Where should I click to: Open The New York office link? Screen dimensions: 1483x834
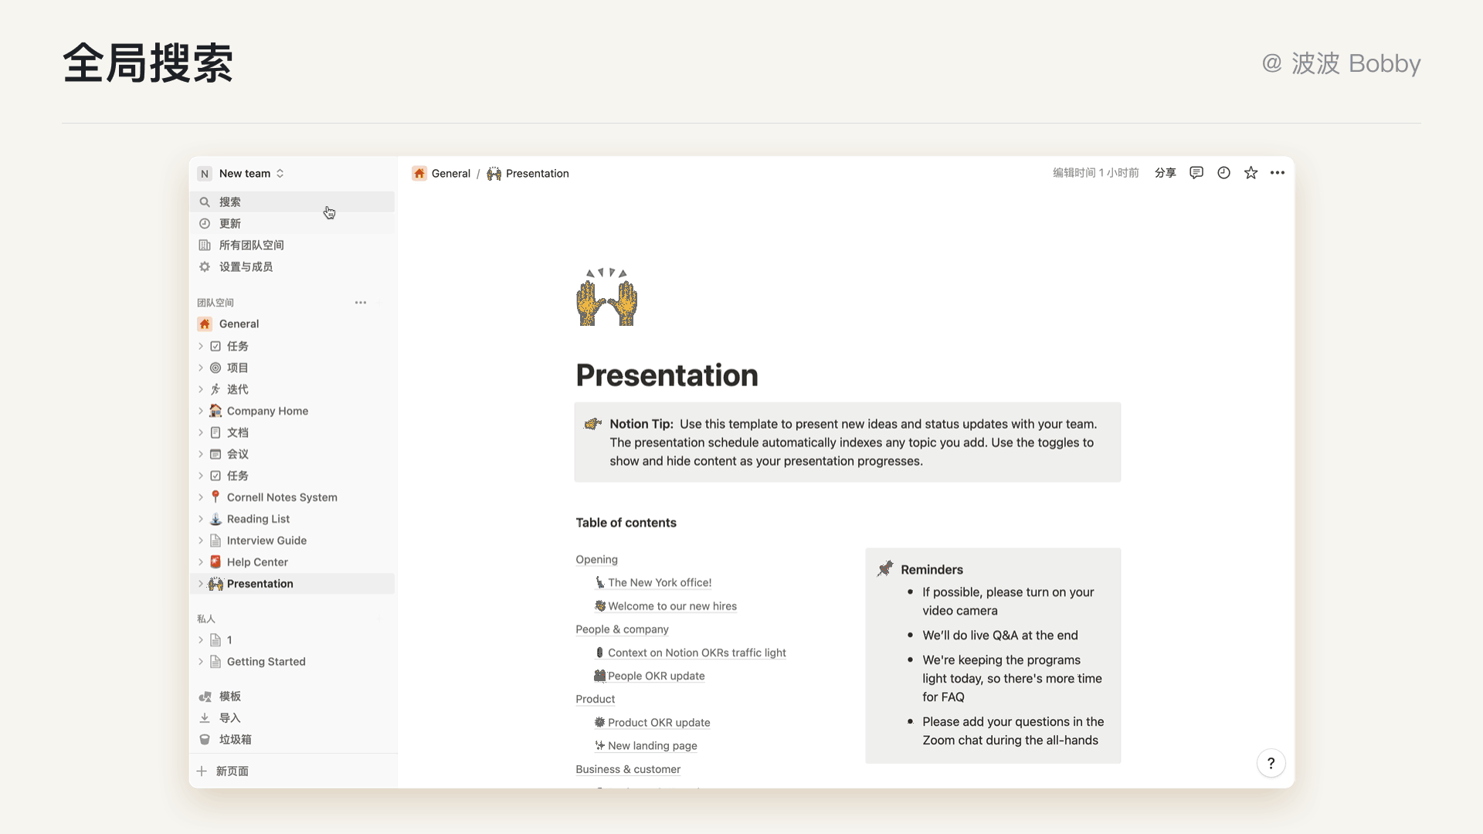pos(659,583)
